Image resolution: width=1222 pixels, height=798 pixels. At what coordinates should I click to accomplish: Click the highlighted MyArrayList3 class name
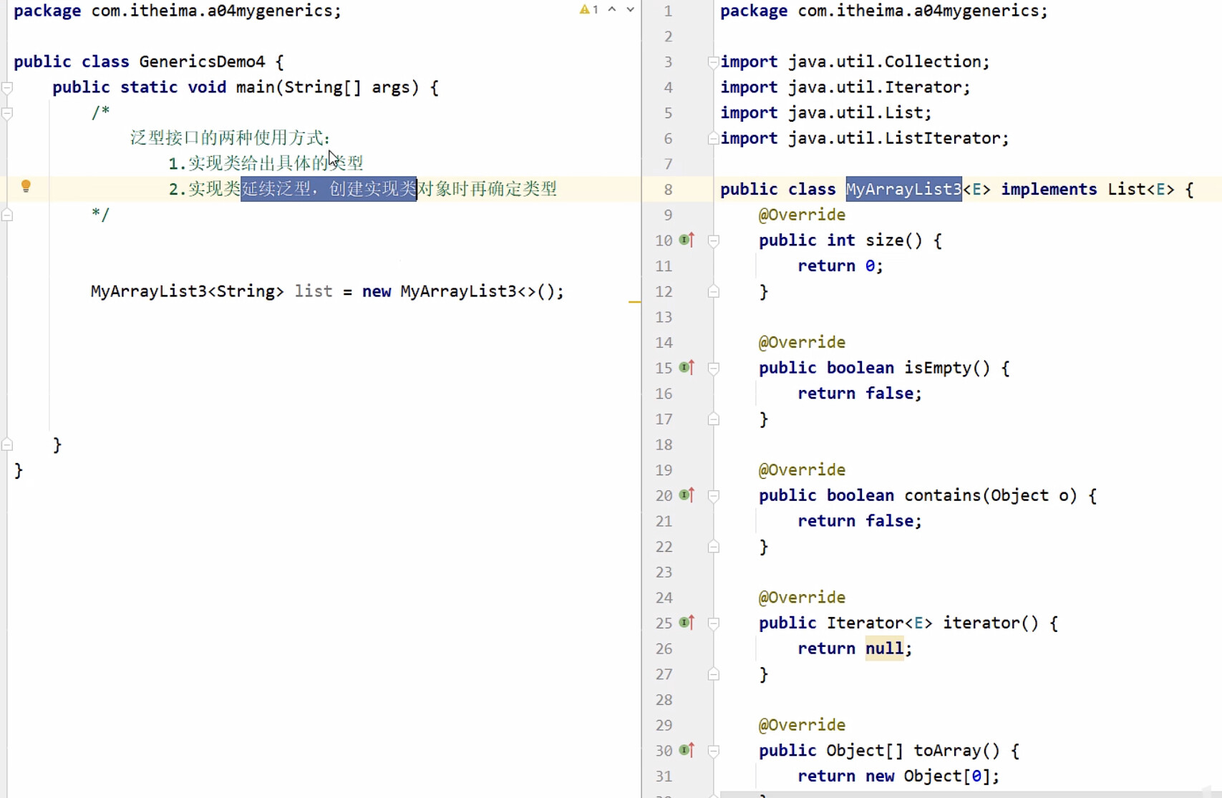click(x=903, y=189)
